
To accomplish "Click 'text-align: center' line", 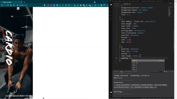I will point(130,56).
